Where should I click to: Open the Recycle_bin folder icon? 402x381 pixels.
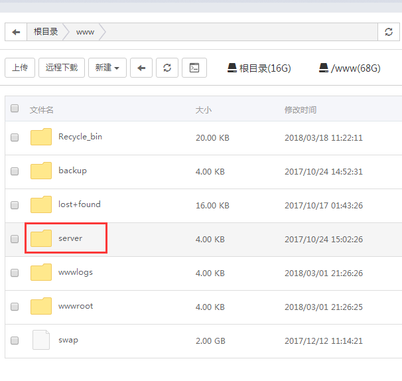[41, 137]
